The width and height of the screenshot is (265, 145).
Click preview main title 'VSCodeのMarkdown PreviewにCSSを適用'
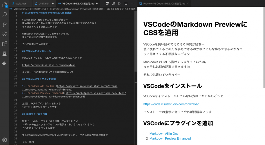coord(195,28)
